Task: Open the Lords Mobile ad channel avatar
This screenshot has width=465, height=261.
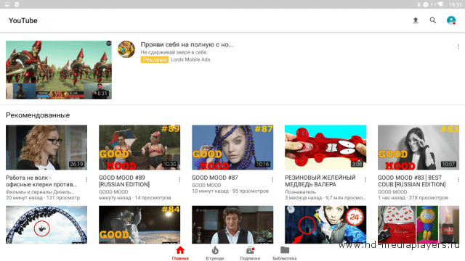Action: click(126, 49)
